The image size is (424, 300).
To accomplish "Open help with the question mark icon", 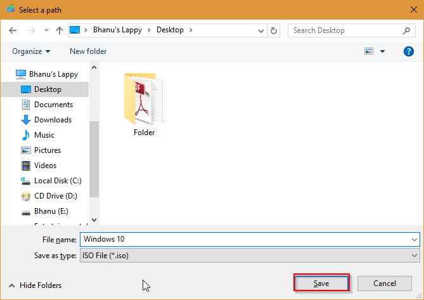I will [408, 51].
